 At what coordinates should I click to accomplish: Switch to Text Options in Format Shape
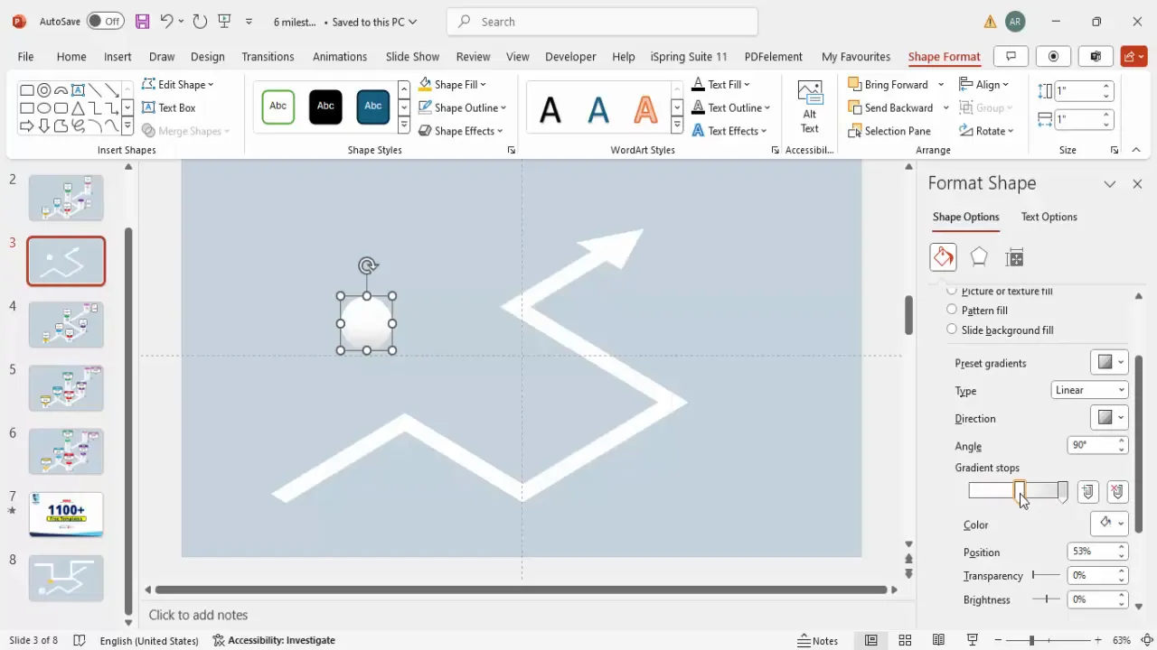[x=1049, y=217]
